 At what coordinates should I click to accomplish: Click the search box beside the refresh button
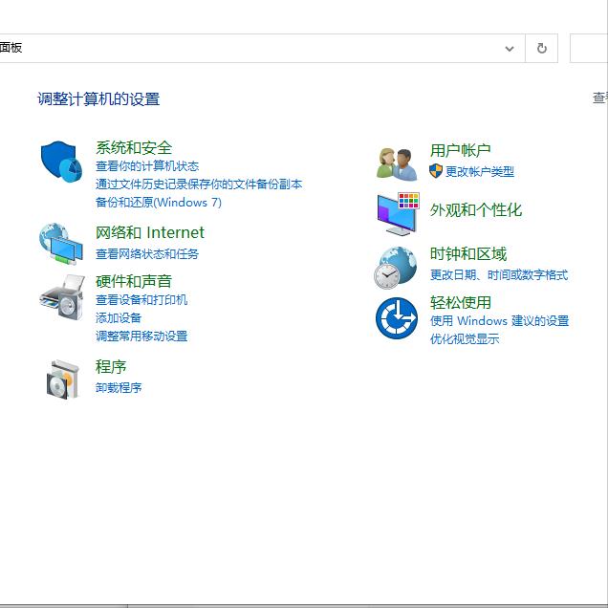point(589,48)
